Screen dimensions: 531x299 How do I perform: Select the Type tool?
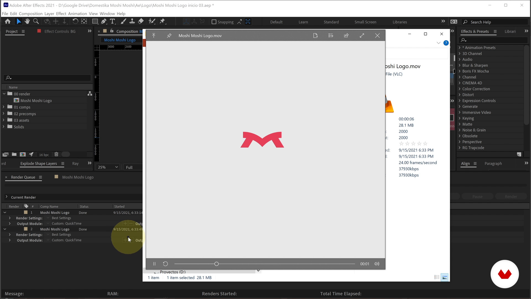click(x=113, y=21)
